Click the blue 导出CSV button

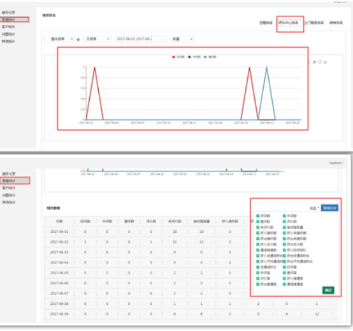click(329, 208)
